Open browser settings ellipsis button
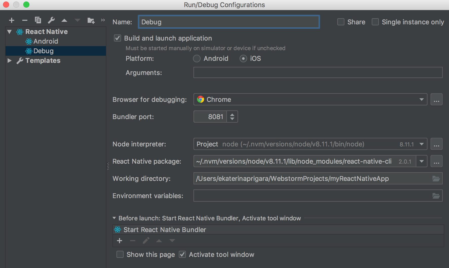Image resolution: width=449 pixels, height=268 pixels. 437,99
